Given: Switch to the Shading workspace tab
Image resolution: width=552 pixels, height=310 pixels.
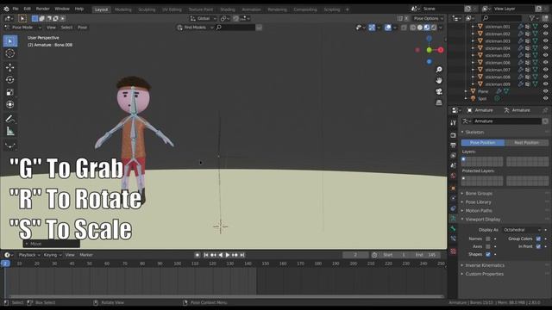Looking at the screenshot, I should pyautogui.click(x=228, y=9).
